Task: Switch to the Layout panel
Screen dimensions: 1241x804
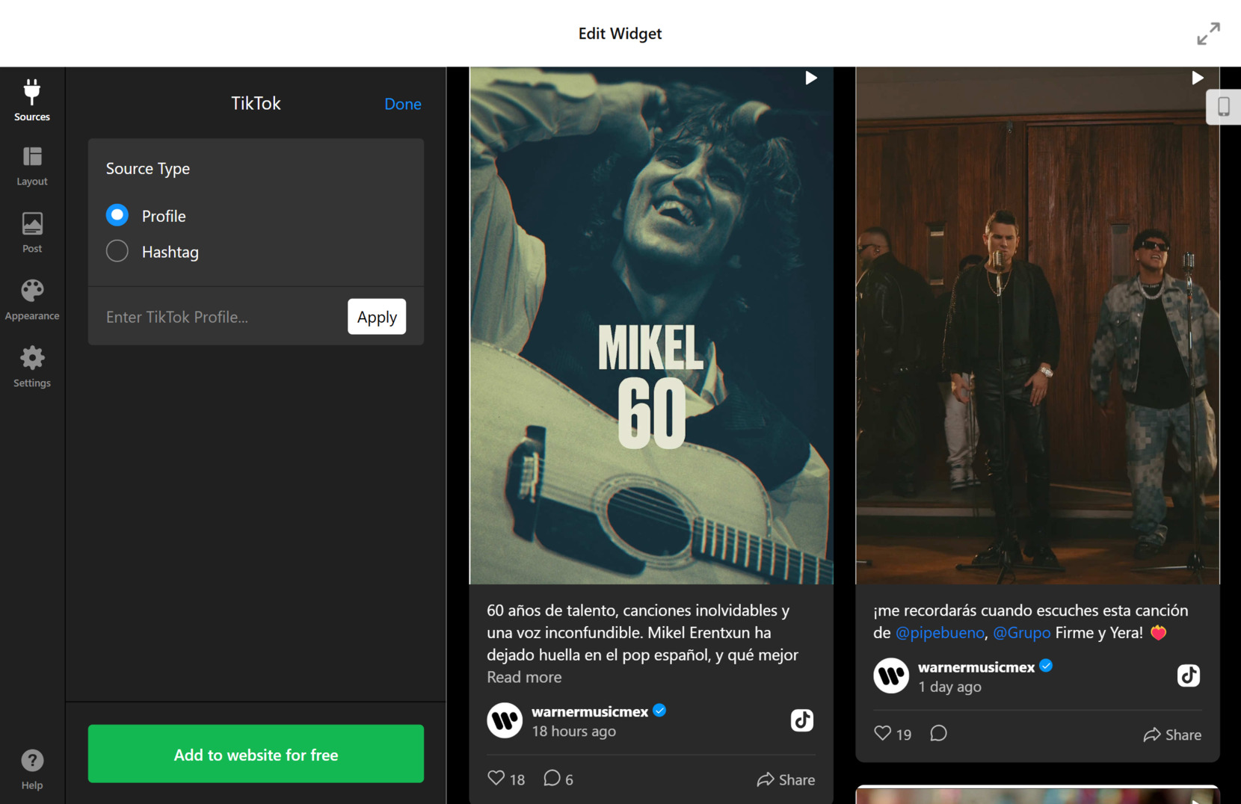Action: click(31, 166)
